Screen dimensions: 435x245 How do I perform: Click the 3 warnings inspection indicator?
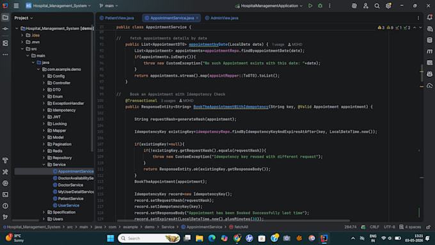[381, 28]
